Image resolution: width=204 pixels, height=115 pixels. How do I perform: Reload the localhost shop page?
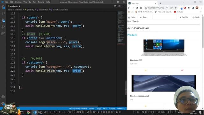tap(137, 8)
